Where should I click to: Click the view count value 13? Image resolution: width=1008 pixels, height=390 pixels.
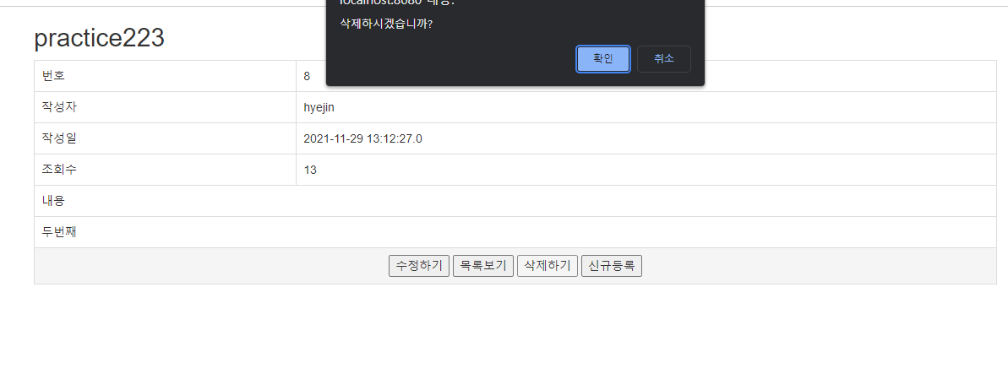310,171
